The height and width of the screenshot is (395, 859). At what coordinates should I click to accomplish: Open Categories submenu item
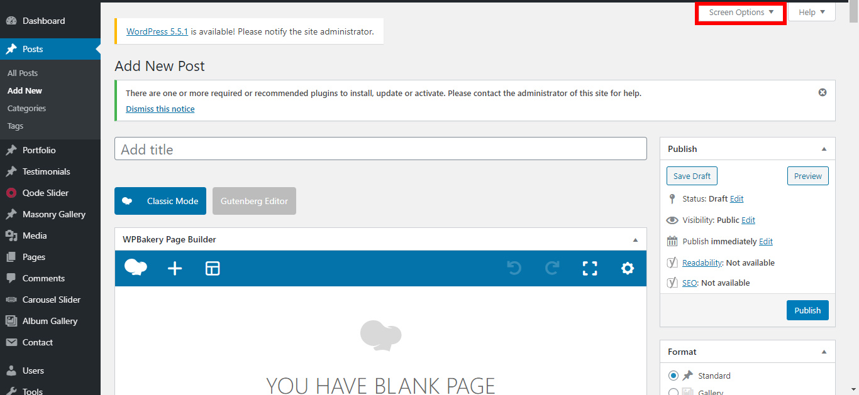tap(27, 108)
